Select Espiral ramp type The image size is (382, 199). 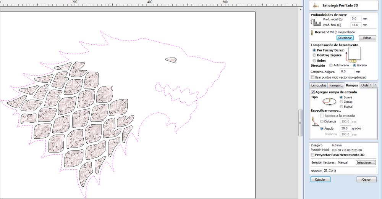341,107
